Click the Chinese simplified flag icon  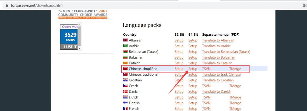point(125,69)
